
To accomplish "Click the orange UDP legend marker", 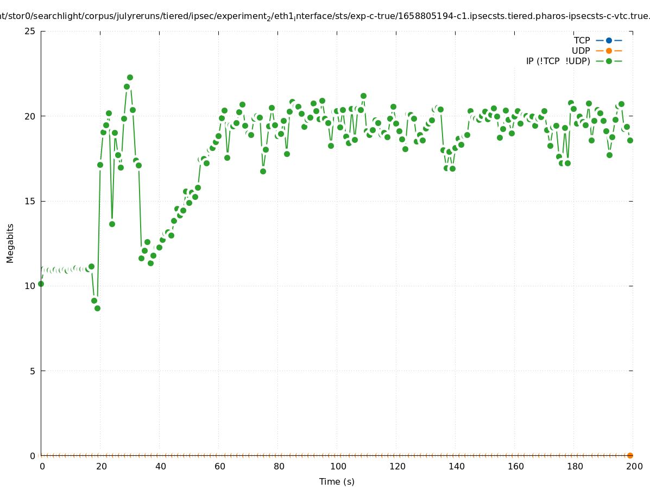I will pos(609,51).
